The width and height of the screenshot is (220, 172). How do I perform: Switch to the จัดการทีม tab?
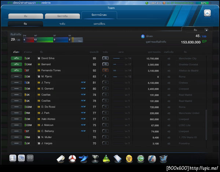point(62,16)
